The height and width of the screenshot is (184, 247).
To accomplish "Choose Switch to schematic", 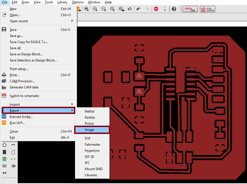I will click(x=38, y=96).
